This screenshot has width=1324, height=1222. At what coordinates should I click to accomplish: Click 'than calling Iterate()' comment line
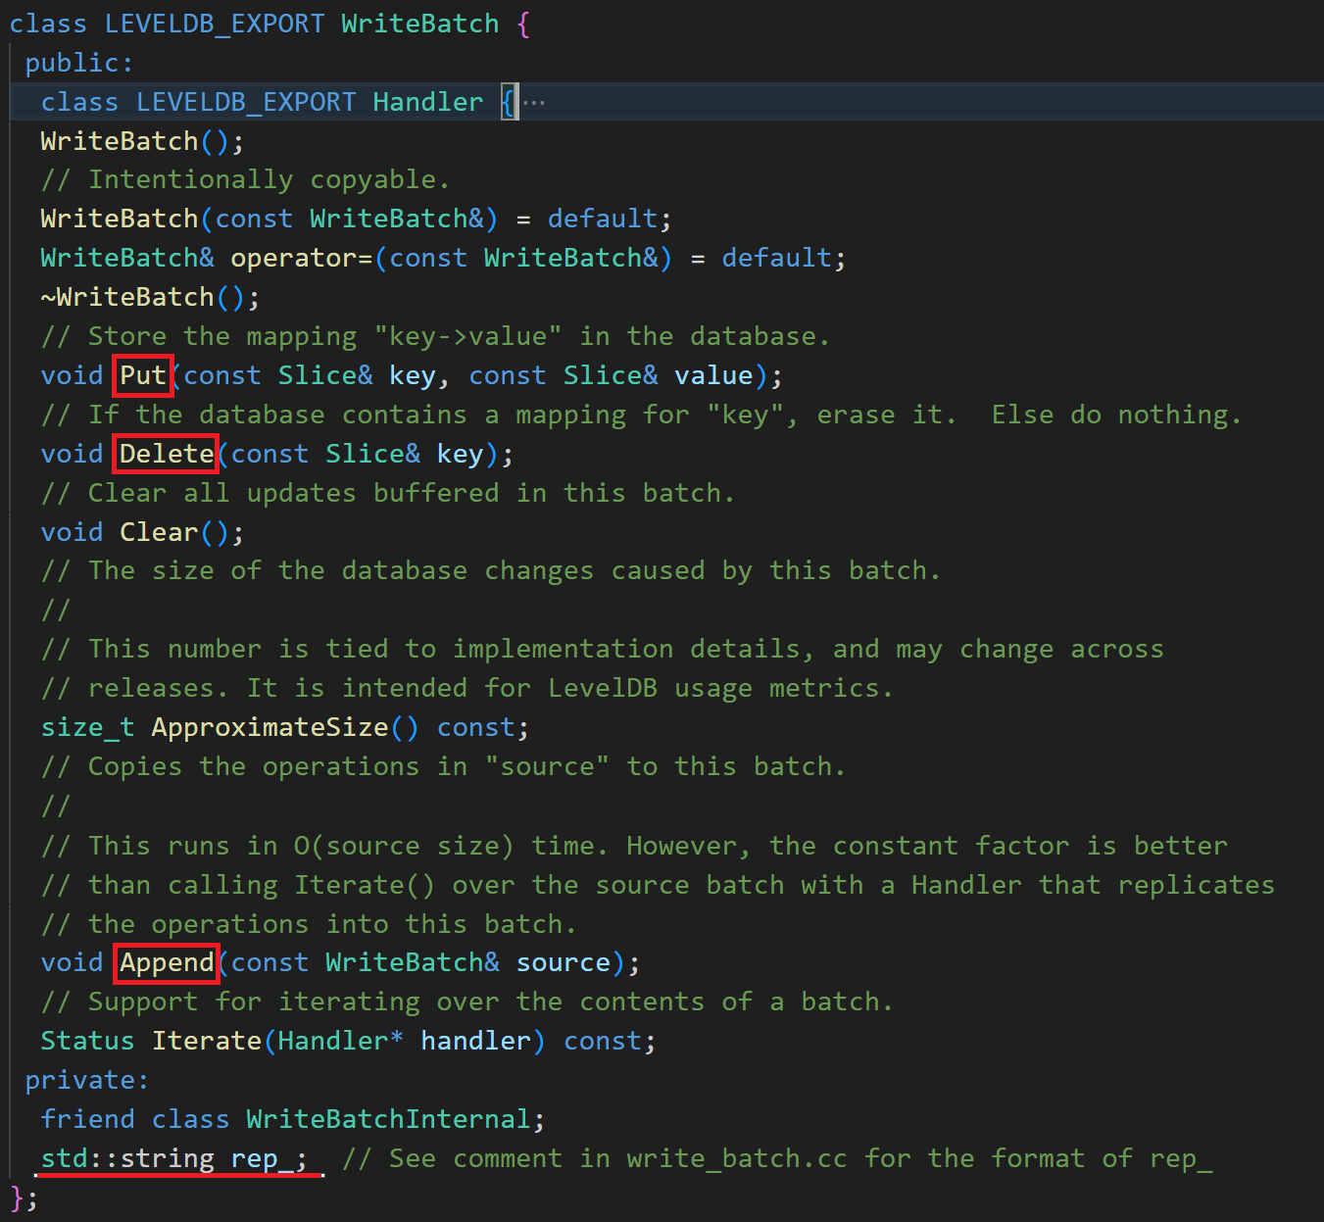[658, 884]
